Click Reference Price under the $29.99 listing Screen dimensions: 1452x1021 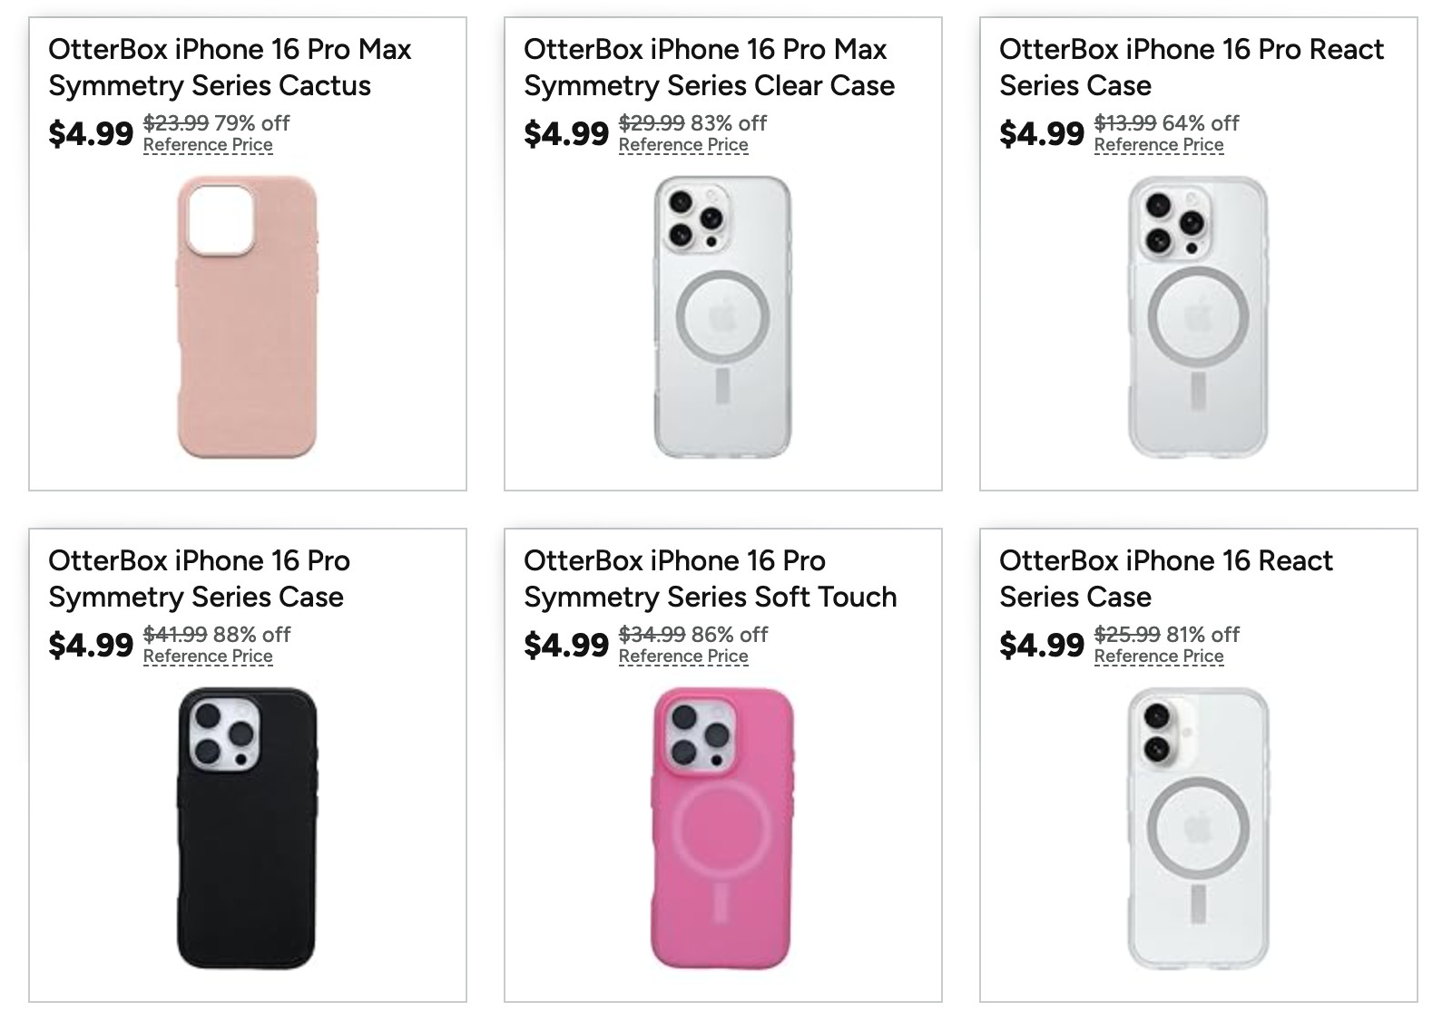(683, 145)
